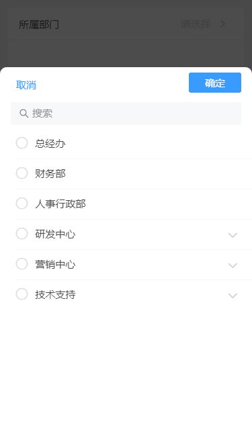
Task: Click the 人事行政部 department label
Action: click(60, 204)
